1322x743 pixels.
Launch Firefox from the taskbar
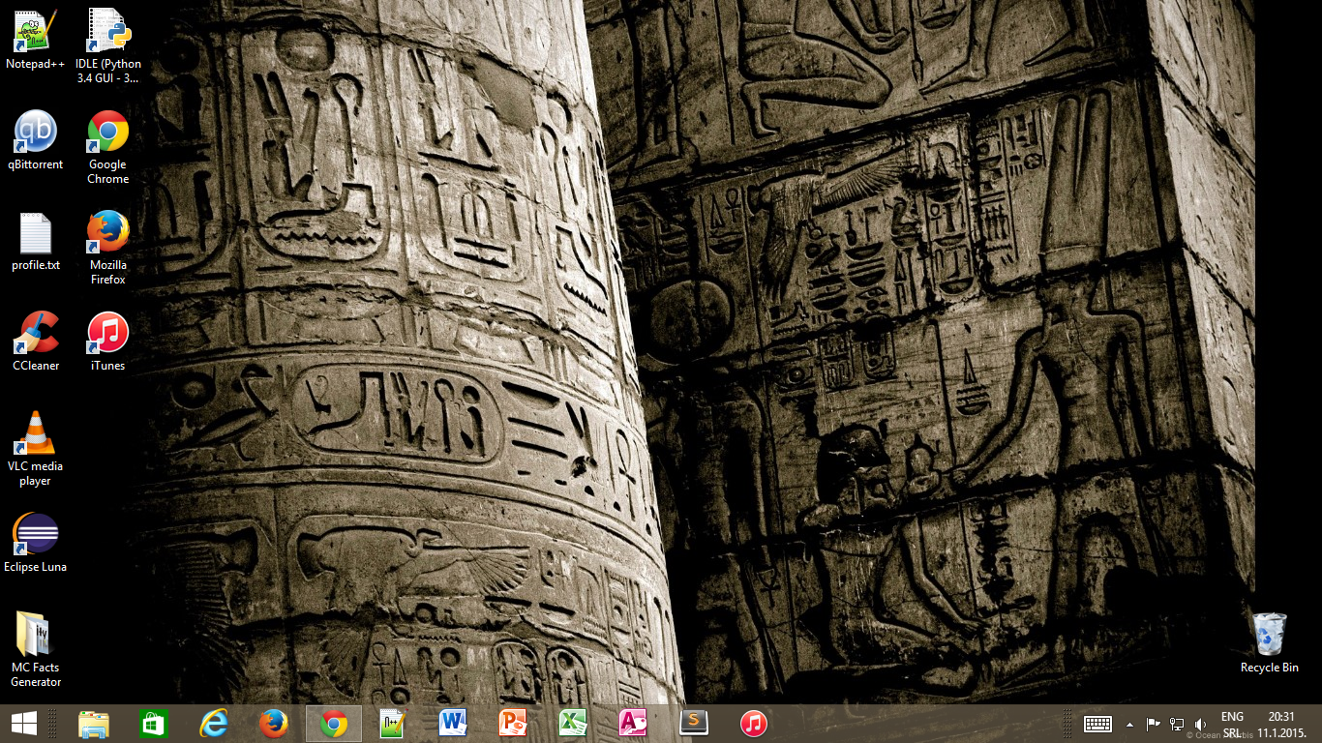(x=274, y=724)
